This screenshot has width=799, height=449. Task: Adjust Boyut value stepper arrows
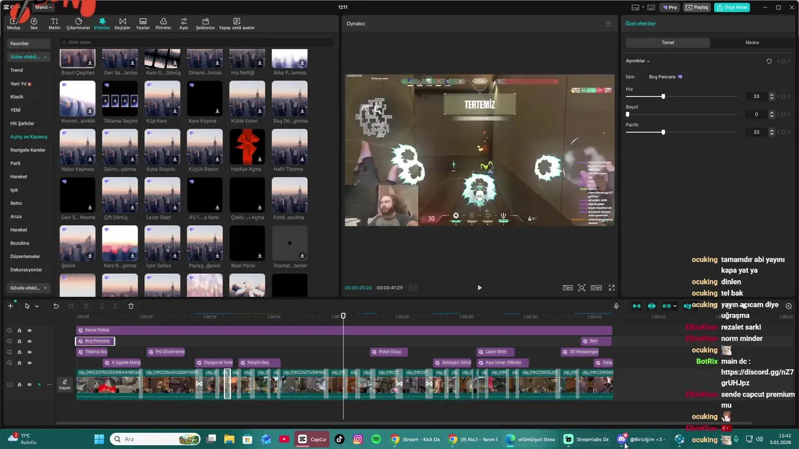pyautogui.click(x=772, y=114)
